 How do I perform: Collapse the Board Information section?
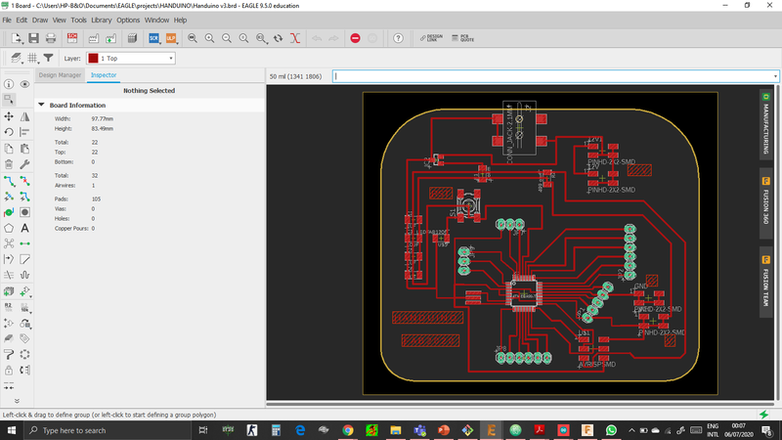pyautogui.click(x=41, y=105)
